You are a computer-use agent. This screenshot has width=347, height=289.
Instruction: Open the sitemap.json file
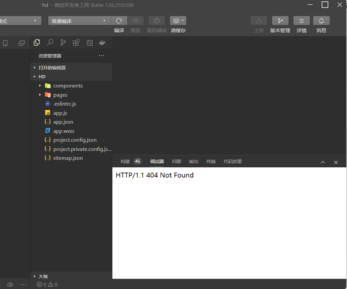click(x=71, y=158)
